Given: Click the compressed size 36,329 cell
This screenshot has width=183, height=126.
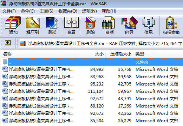Looking at the screenshot, I should (x=125, y=121).
